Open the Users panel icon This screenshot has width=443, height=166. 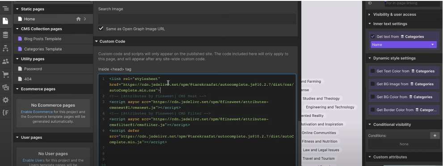coord(5,61)
